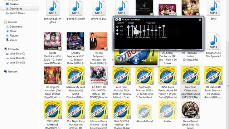Select Best Of 2014 Mashup file
Screen dimensions: 229x129
(x=122, y=115)
